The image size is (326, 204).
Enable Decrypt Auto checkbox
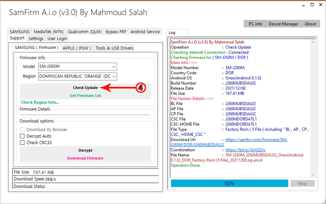click(22, 136)
